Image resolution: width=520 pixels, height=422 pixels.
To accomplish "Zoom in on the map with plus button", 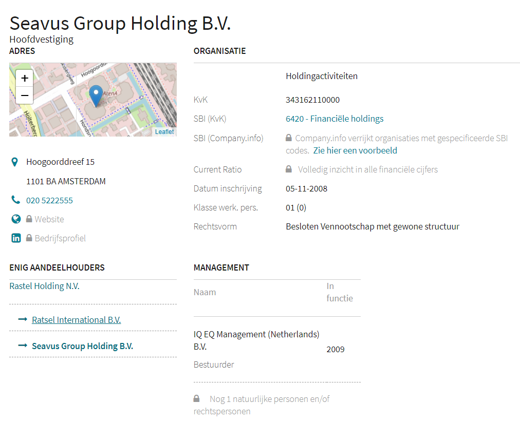I will pyautogui.click(x=25, y=78).
